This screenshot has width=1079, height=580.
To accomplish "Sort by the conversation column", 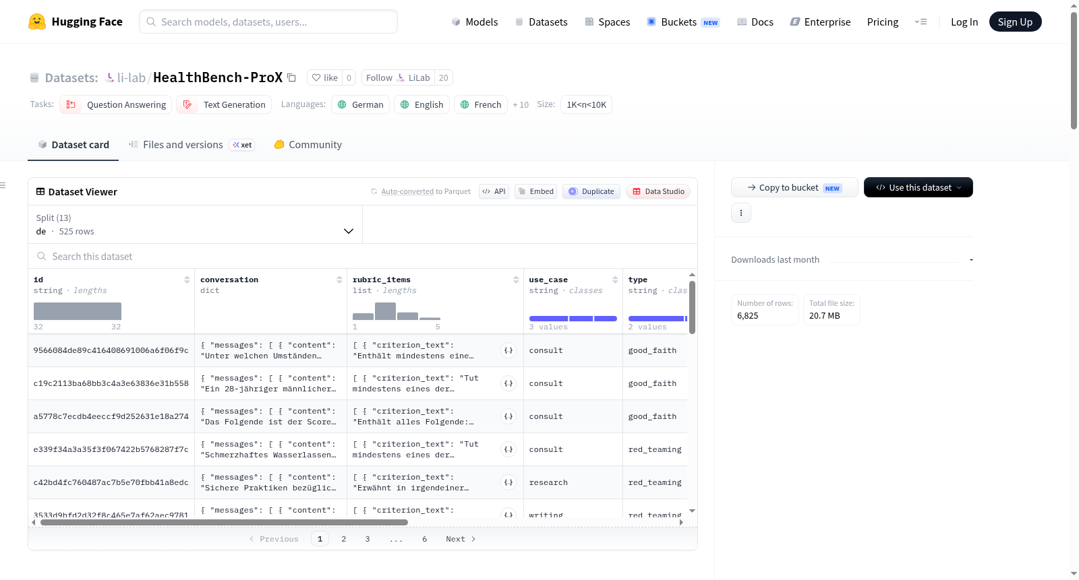I will pos(339,280).
